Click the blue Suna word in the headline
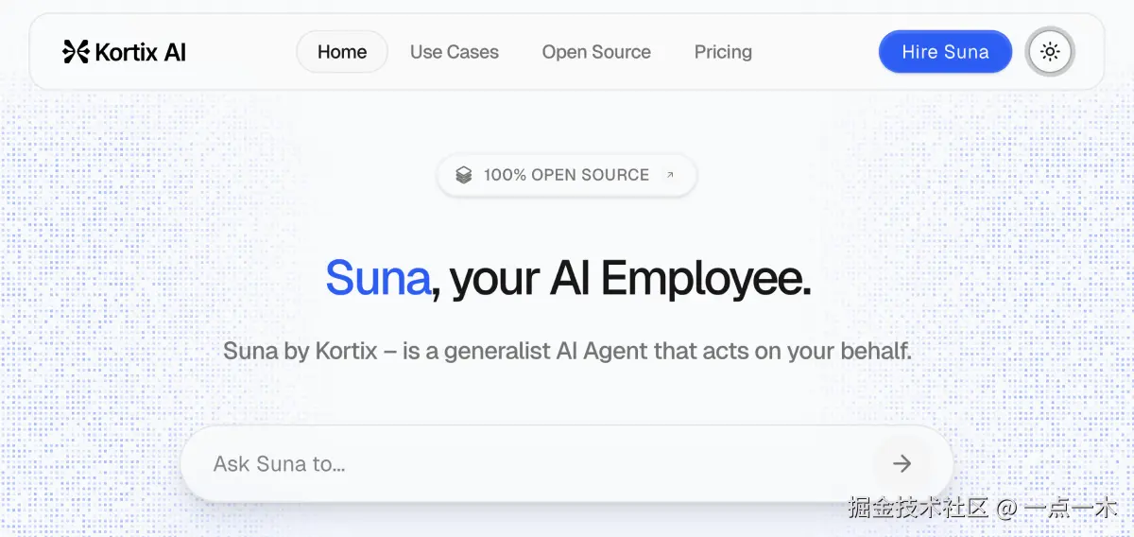The width and height of the screenshot is (1134, 537). tap(378, 278)
